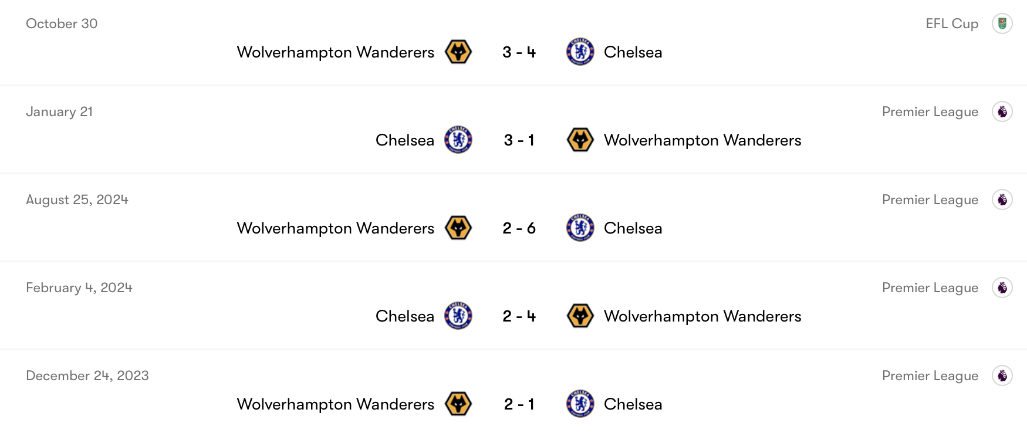The height and width of the screenshot is (433, 1027).
Task: Click the Premier League label on February 4 row
Action: pyautogui.click(x=930, y=287)
